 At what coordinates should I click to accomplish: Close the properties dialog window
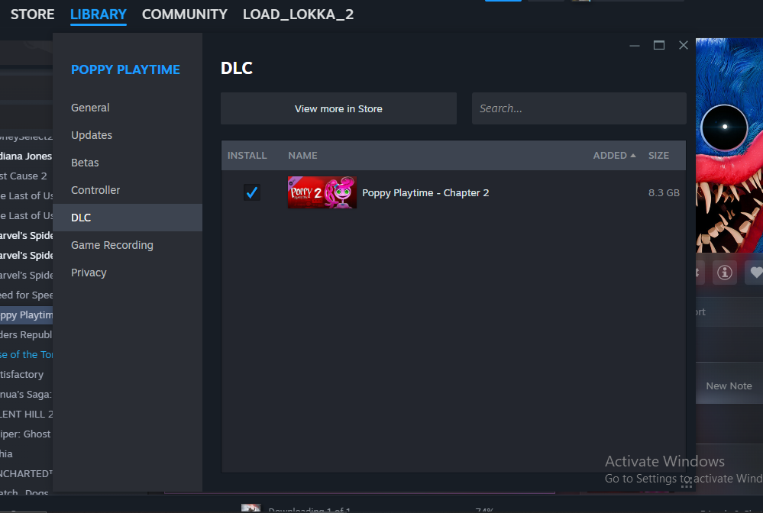click(x=684, y=46)
